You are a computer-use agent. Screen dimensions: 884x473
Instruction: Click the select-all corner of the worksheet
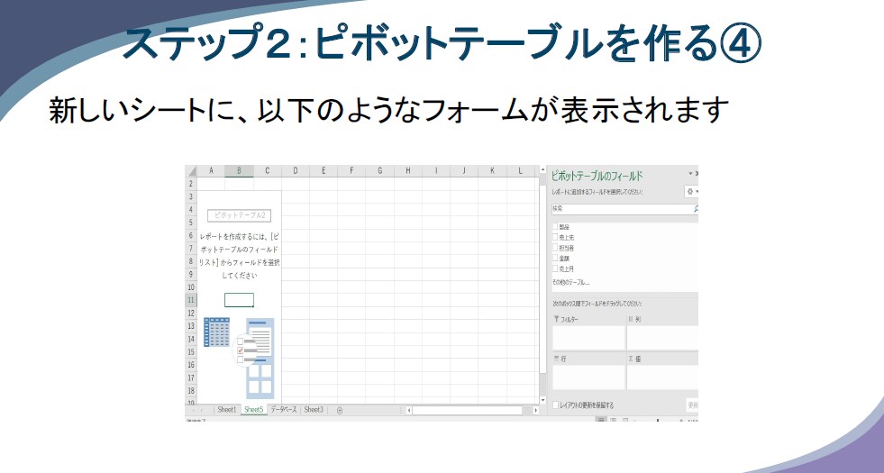pyautogui.click(x=191, y=171)
